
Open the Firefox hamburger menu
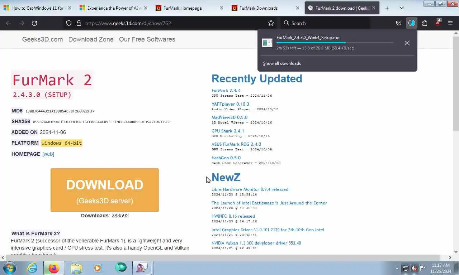pos(450,23)
